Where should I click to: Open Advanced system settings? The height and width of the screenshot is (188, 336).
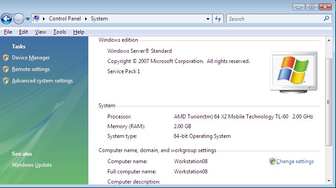coord(43,81)
